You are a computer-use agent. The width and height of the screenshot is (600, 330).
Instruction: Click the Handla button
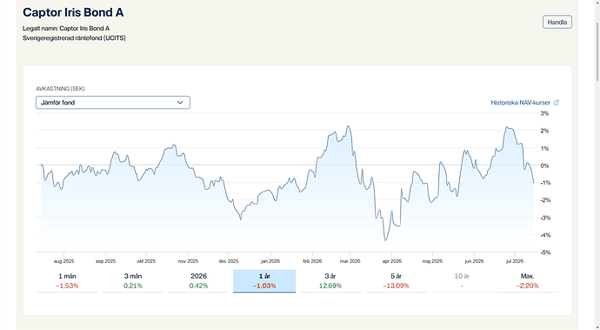point(557,23)
